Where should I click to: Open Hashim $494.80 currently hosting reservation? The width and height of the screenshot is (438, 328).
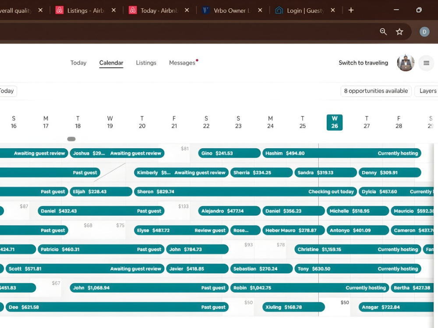point(342,153)
